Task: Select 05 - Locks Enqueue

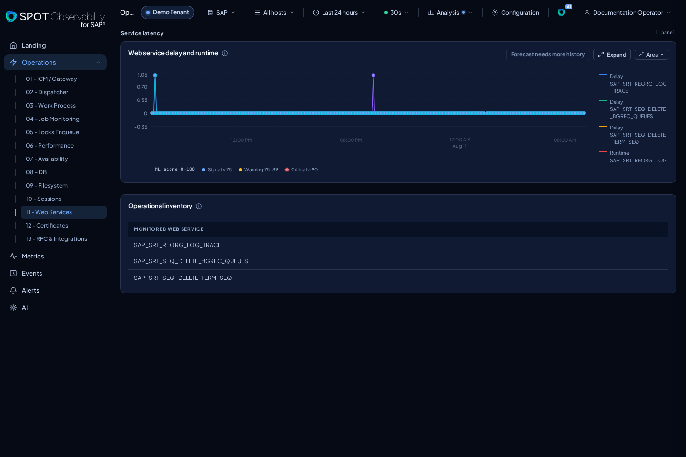Action: 64,132
